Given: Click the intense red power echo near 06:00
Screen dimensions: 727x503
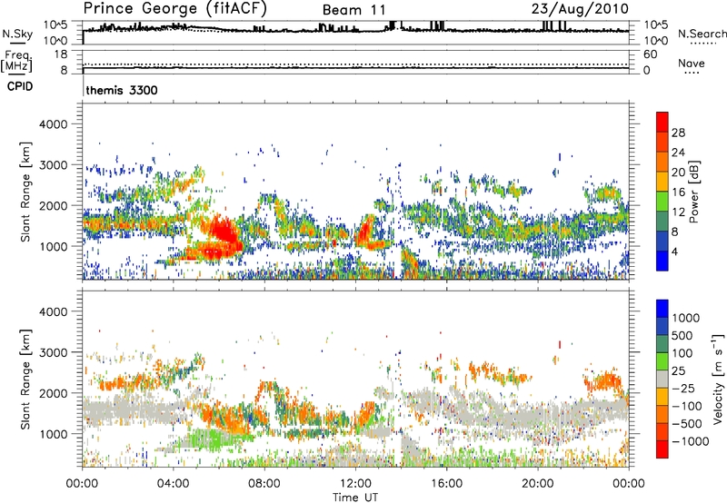Looking at the screenshot, I should 223,230.
